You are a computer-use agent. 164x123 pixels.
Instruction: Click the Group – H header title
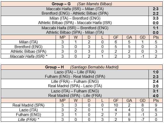[54, 67]
